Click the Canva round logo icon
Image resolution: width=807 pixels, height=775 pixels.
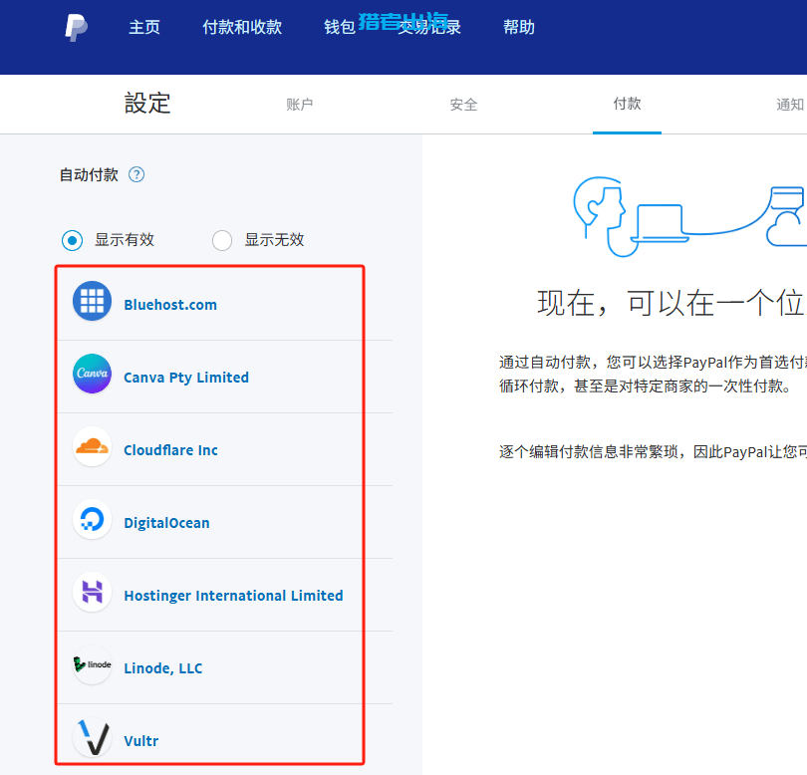92,374
